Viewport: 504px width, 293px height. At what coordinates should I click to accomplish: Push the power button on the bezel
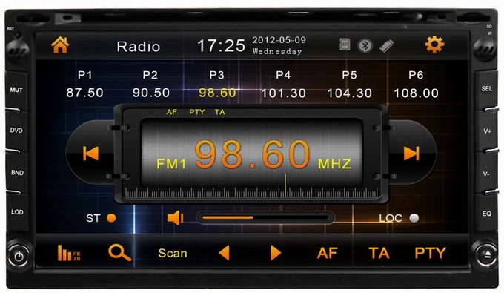coord(19,257)
